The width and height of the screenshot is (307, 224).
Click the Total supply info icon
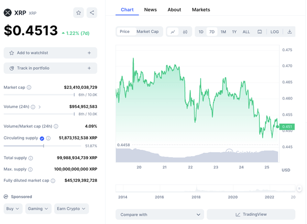point(31,158)
